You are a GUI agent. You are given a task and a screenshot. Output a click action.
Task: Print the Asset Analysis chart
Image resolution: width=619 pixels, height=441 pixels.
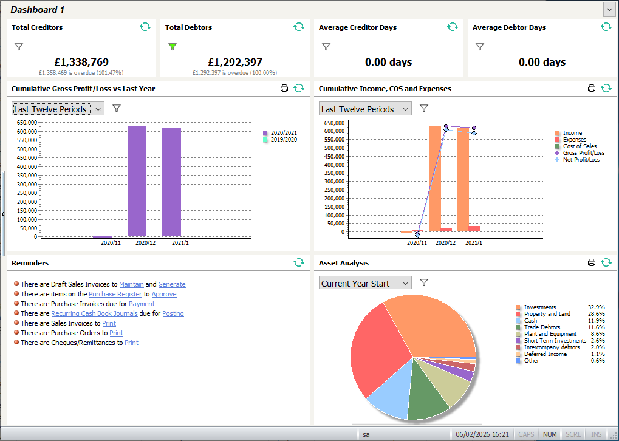(x=591, y=262)
